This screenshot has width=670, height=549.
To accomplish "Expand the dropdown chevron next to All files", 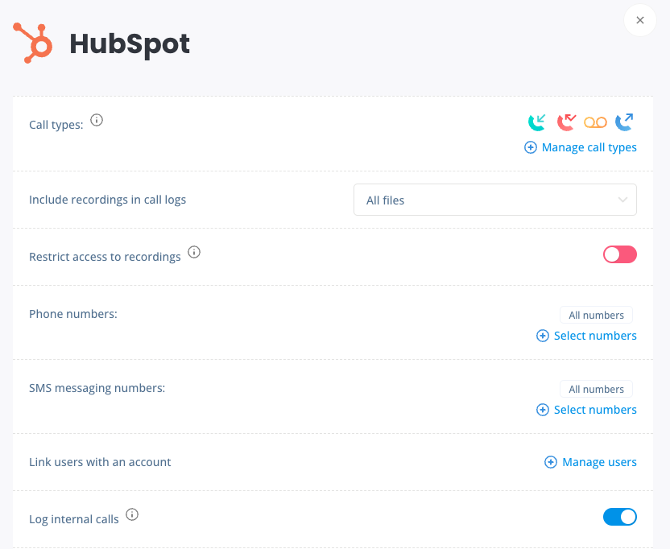I will click(622, 200).
